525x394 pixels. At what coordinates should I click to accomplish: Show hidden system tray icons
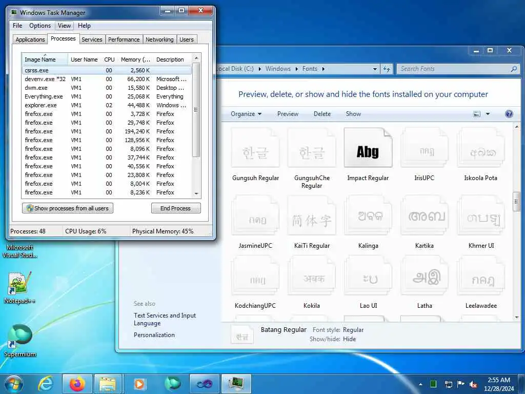pyautogui.click(x=420, y=384)
